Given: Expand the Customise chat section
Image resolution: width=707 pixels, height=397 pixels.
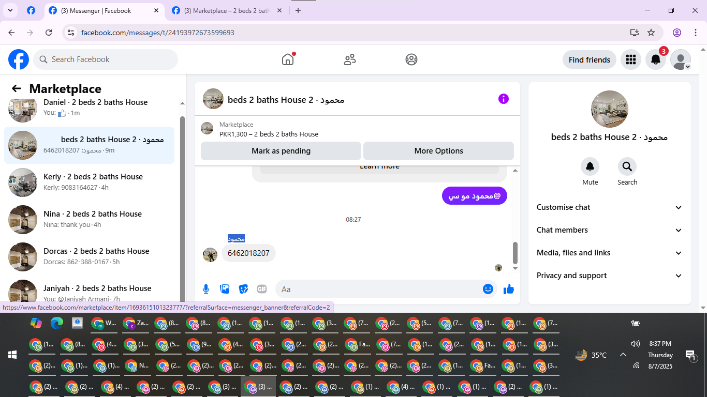Looking at the screenshot, I should [610, 207].
